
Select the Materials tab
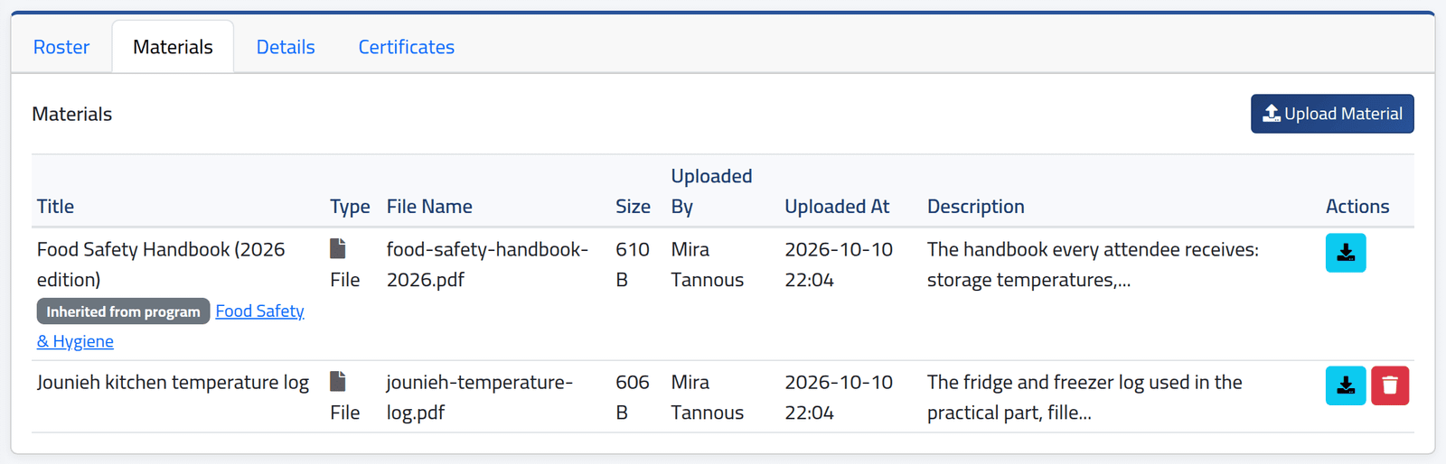pos(173,47)
